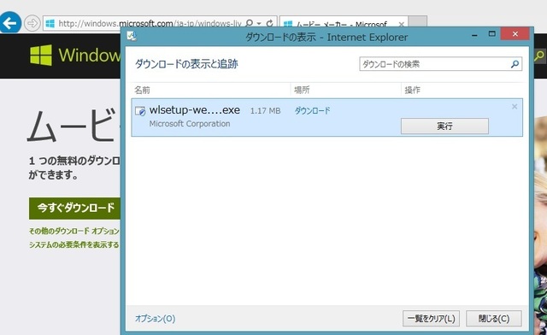This screenshot has width=547, height=335.
Task: Click the refresh icon in address bar
Action: [x=269, y=23]
